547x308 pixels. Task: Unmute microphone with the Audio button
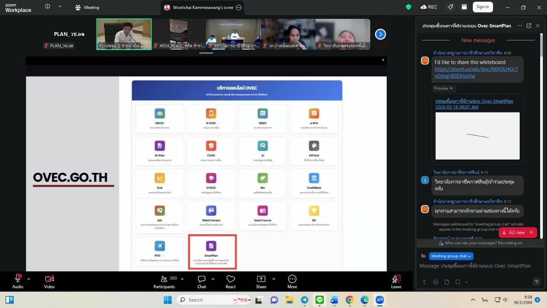tap(18, 281)
